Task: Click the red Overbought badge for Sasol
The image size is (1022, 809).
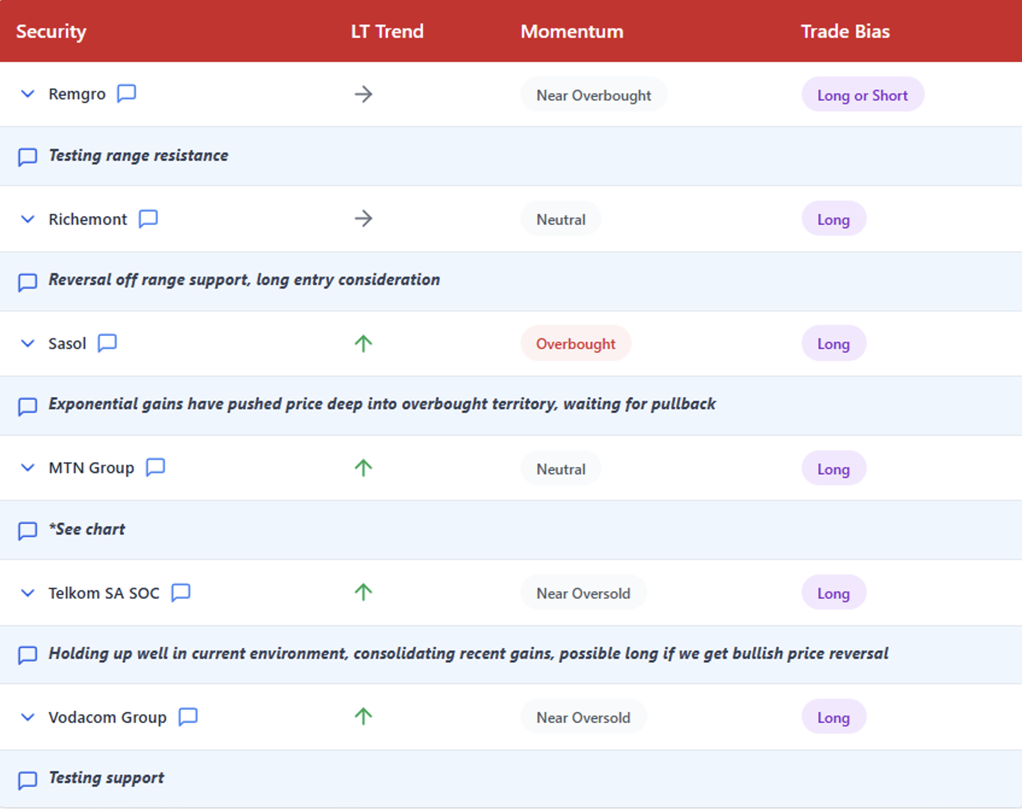Action: (x=575, y=344)
